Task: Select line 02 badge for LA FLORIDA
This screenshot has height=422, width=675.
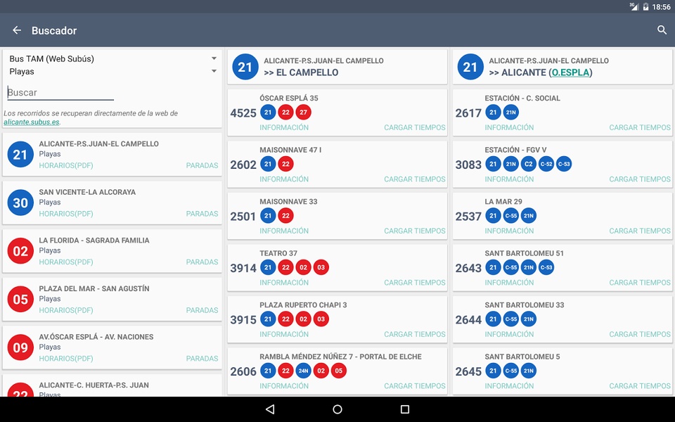Action: [20, 251]
